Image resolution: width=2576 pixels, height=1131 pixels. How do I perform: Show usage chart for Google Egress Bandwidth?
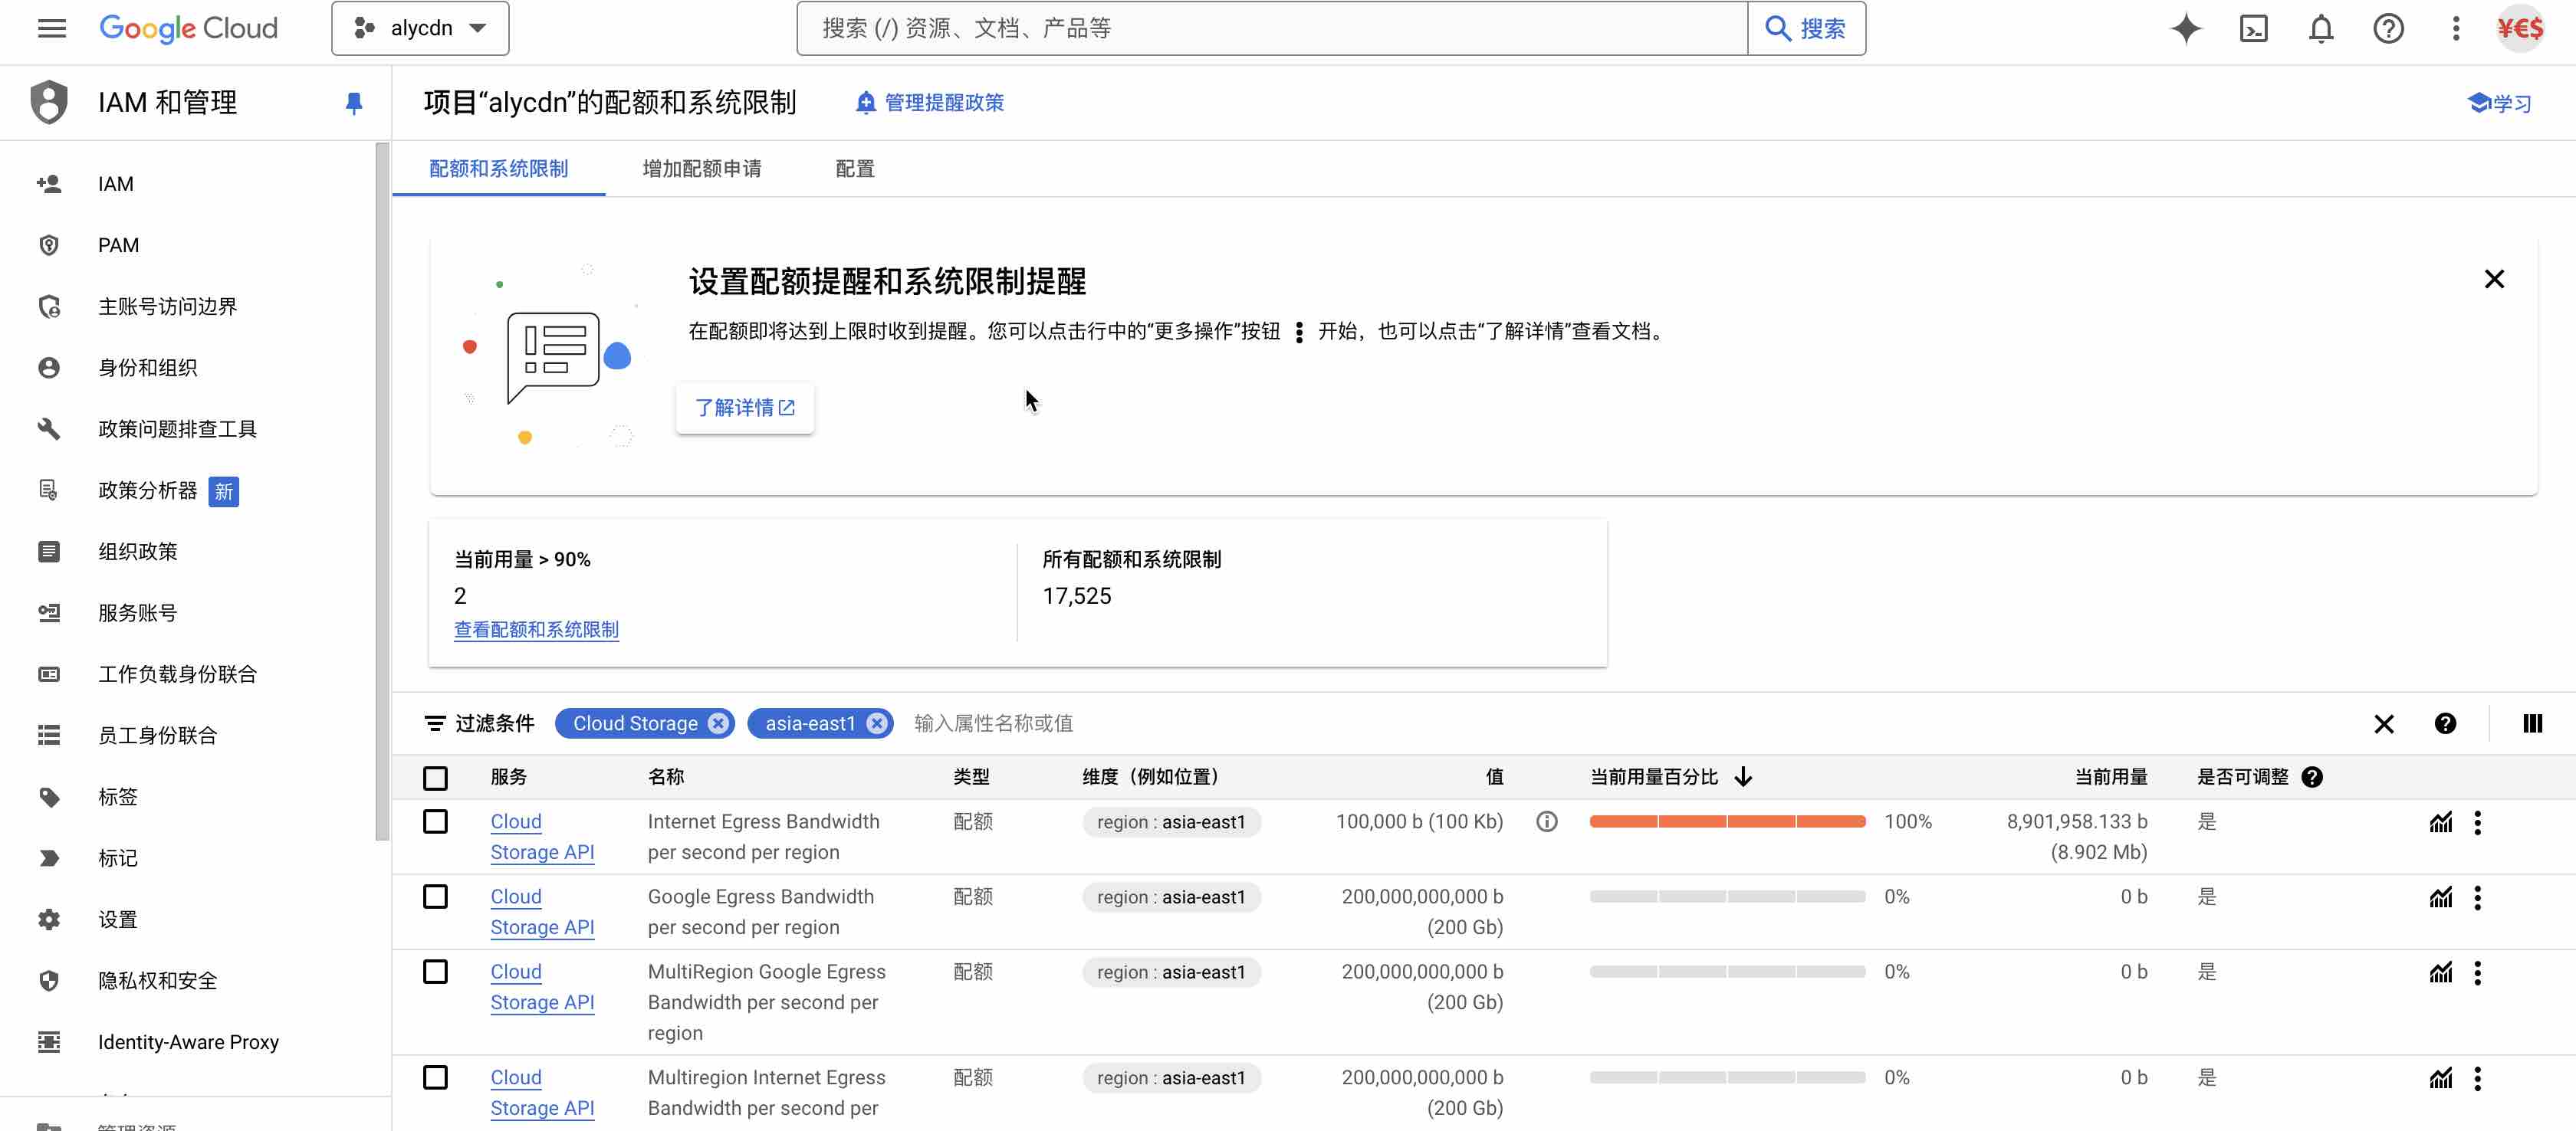[2440, 897]
